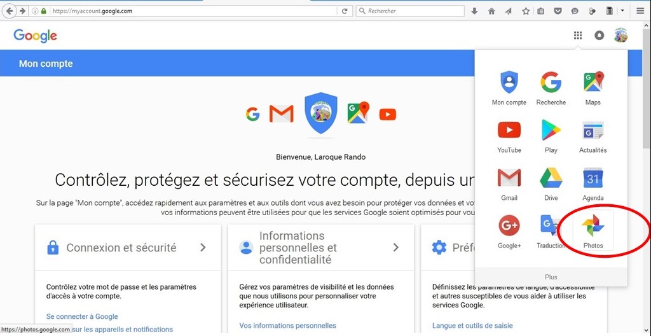This screenshot has height=336, width=651.
Task: Show more apps with Plus
Action: click(x=551, y=277)
